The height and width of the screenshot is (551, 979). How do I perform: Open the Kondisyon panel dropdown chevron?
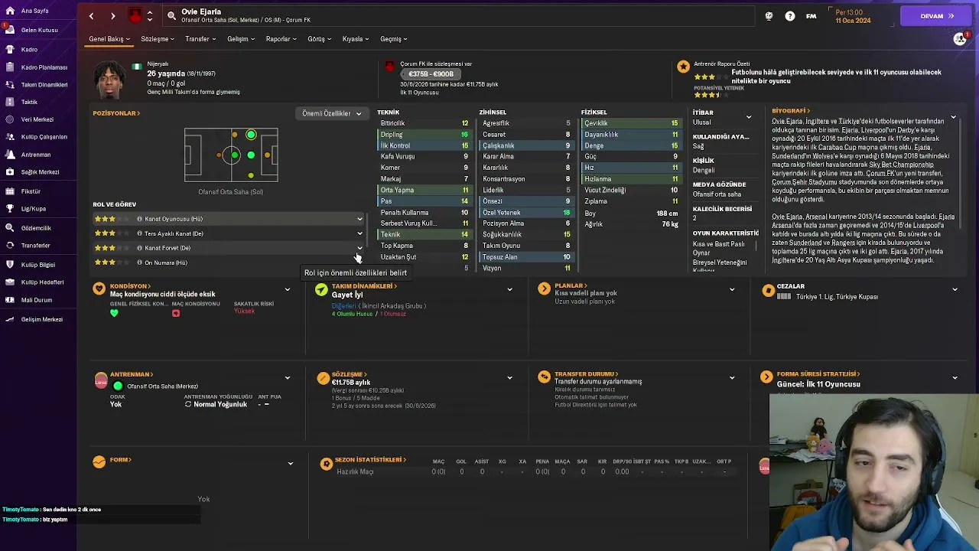click(x=288, y=289)
